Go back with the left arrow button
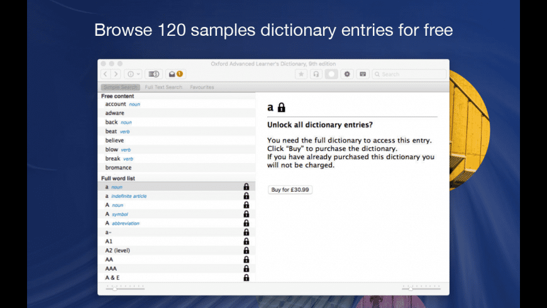Viewport: 547px width, 308px height. [106, 74]
